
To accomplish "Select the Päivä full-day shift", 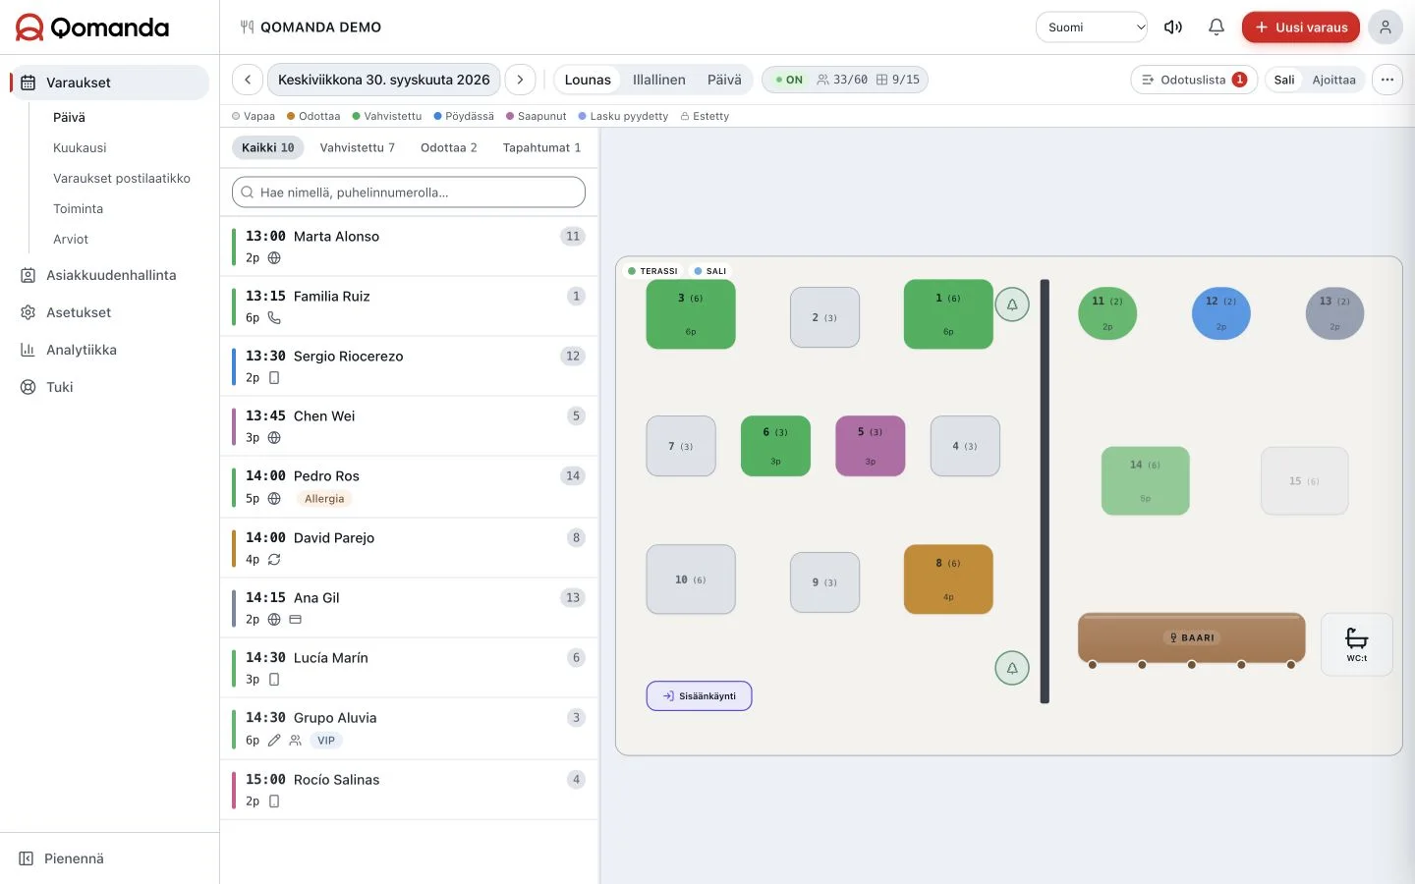I will [x=724, y=80].
